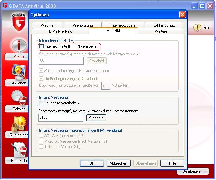Image resolution: width=216 pixels, height=180 pixels.
Task: Click the Bearbeiten... button in main window
Action: point(193,171)
